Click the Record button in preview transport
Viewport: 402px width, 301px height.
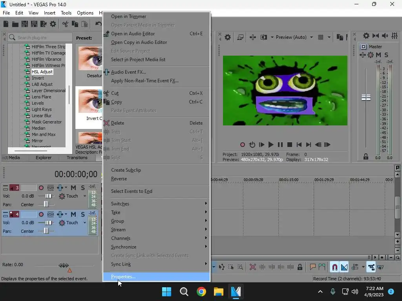[243, 145]
